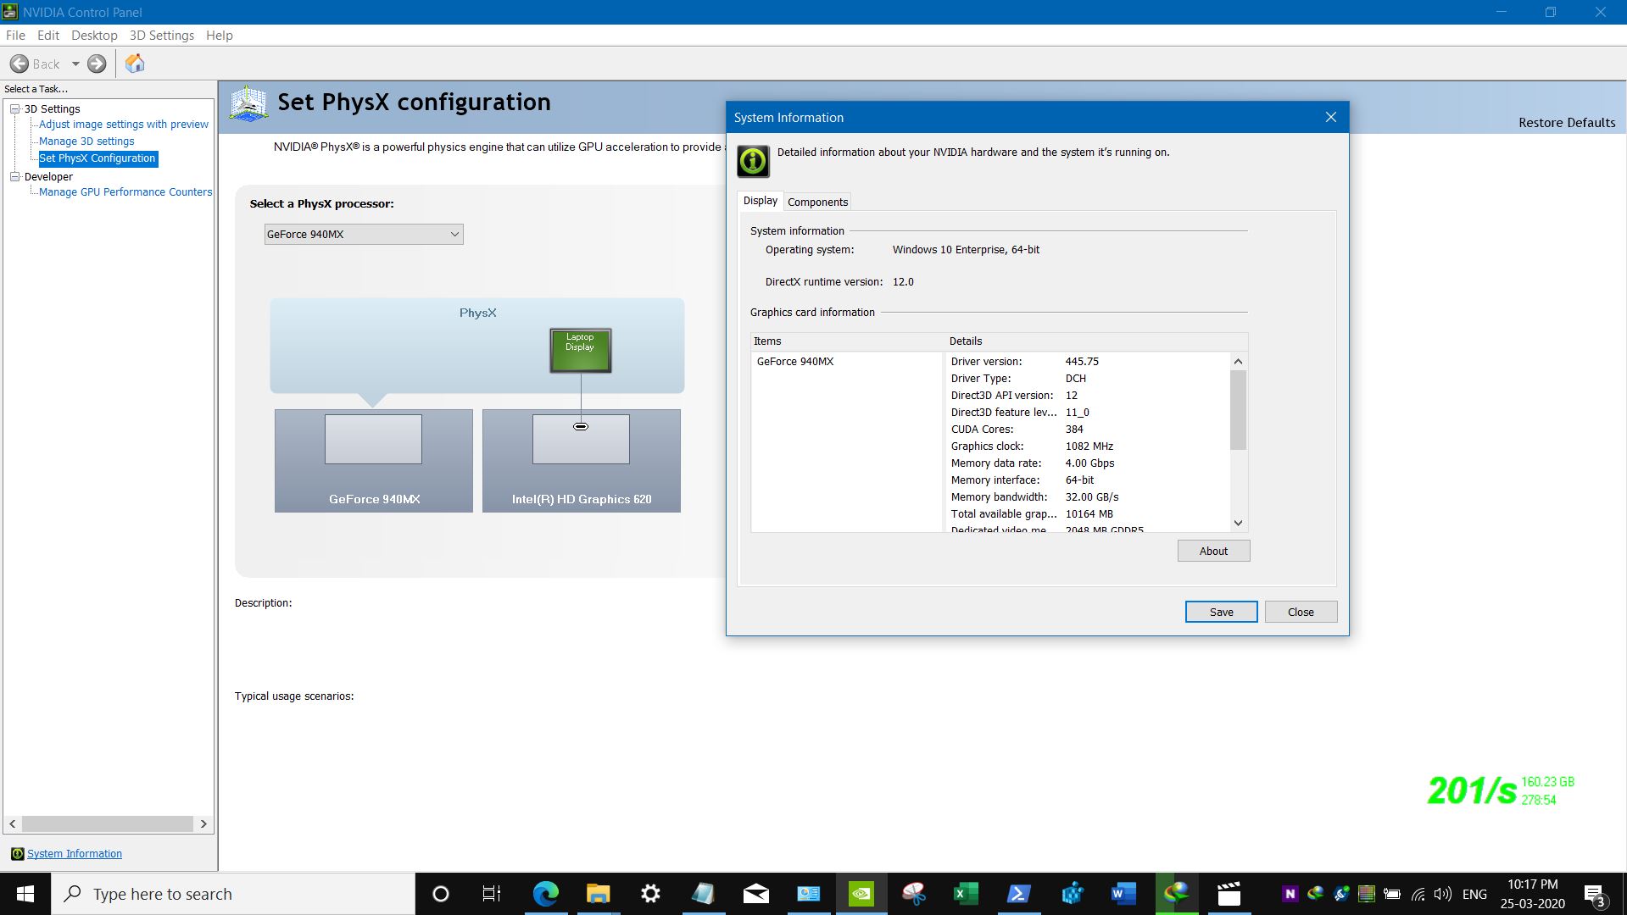Screen dimensions: 1627x915
Task: Click the System Information icon at bottom left
Action: point(17,853)
